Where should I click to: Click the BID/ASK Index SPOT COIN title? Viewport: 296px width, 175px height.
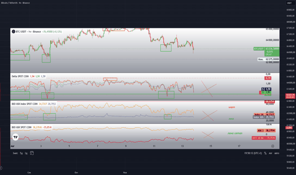(24, 104)
